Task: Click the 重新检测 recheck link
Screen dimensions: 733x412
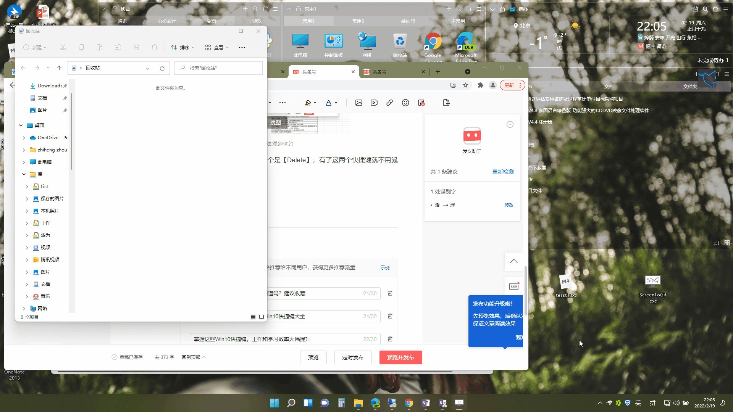Action: pyautogui.click(x=502, y=172)
